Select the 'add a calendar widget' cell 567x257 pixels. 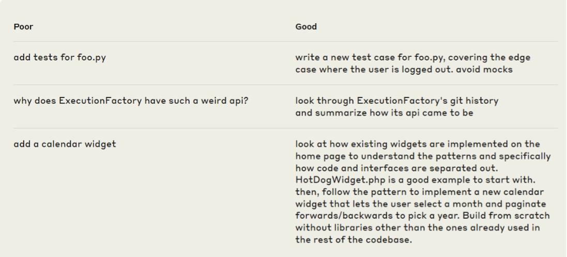coord(65,144)
